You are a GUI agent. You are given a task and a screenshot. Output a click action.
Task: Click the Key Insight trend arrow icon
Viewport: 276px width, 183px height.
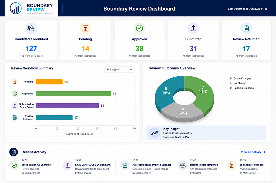click(154, 133)
